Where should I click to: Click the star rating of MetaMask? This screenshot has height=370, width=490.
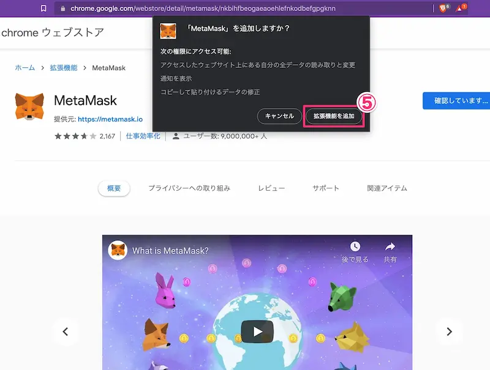pyautogui.click(x=75, y=136)
